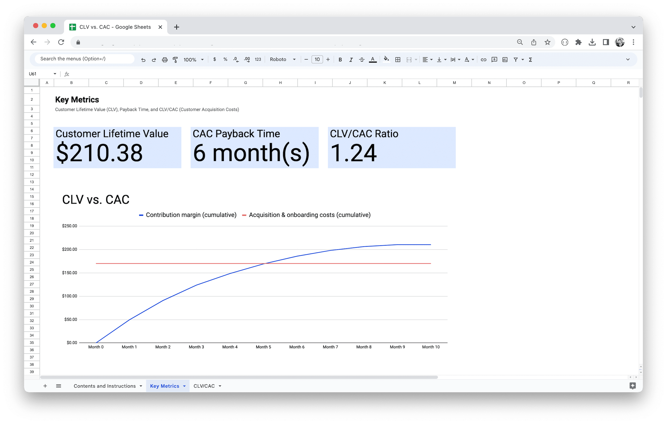Image resolution: width=667 pixels, height=424 pixels.
Task: Click the Functions sigma icon
Action: 530,59
